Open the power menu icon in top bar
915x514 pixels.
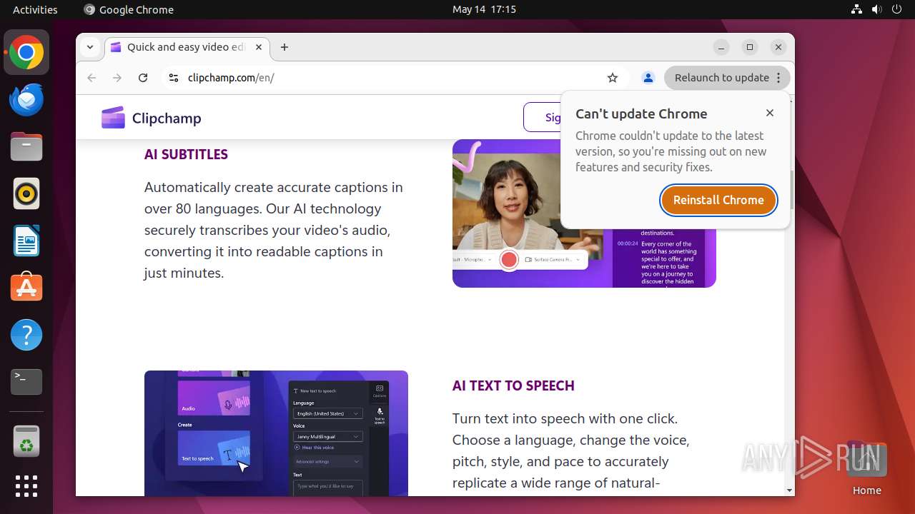897,9
